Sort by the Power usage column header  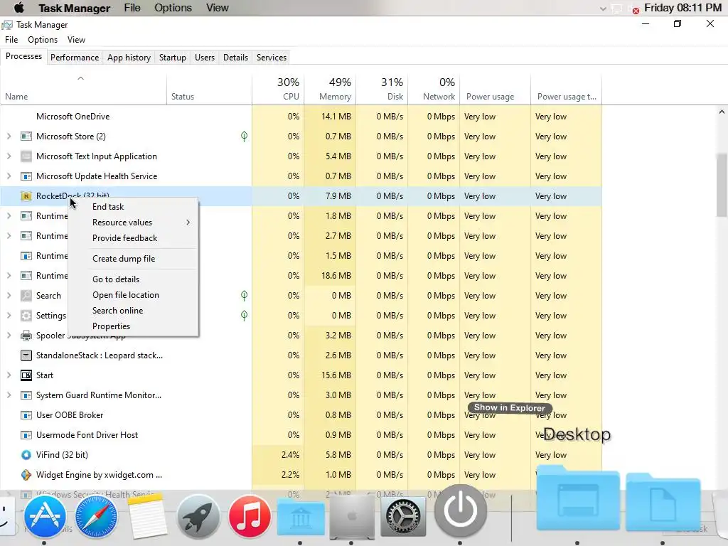point(495,89)
